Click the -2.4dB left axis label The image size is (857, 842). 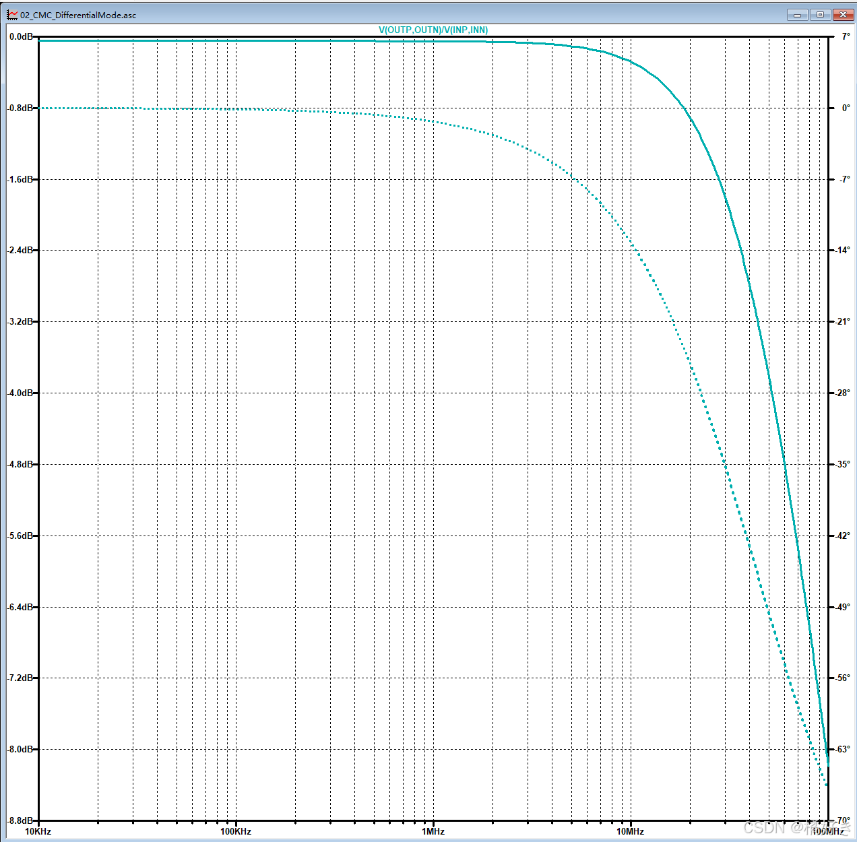[x=20, y=250]
